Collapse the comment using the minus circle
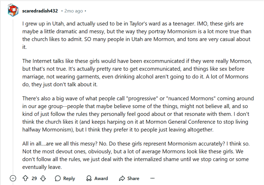 click(13, 178)
